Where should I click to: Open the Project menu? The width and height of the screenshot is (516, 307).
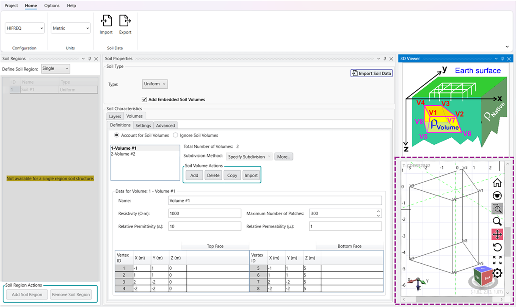click(11, 5)
